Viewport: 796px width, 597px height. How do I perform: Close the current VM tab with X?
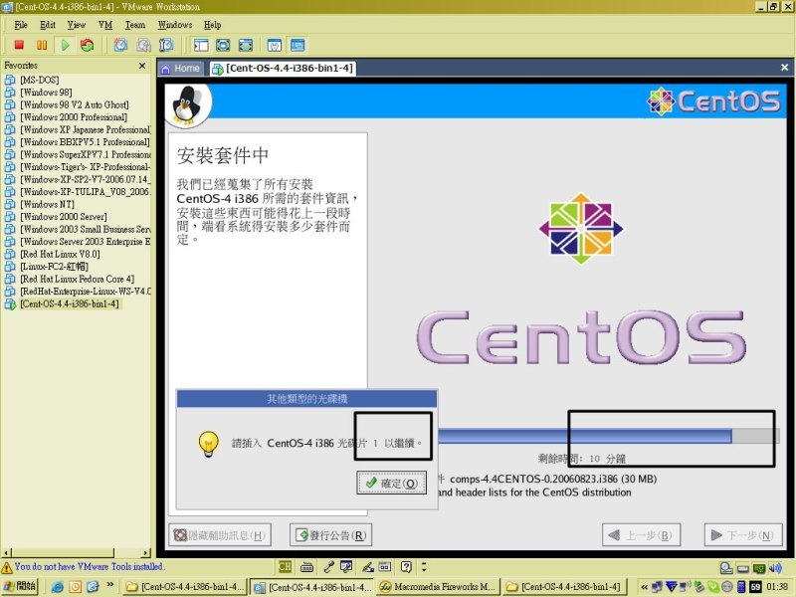784,68
